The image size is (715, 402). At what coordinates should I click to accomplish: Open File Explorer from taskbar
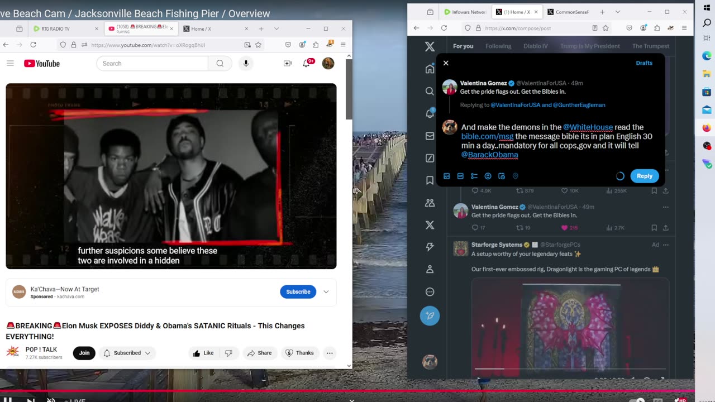707,74
